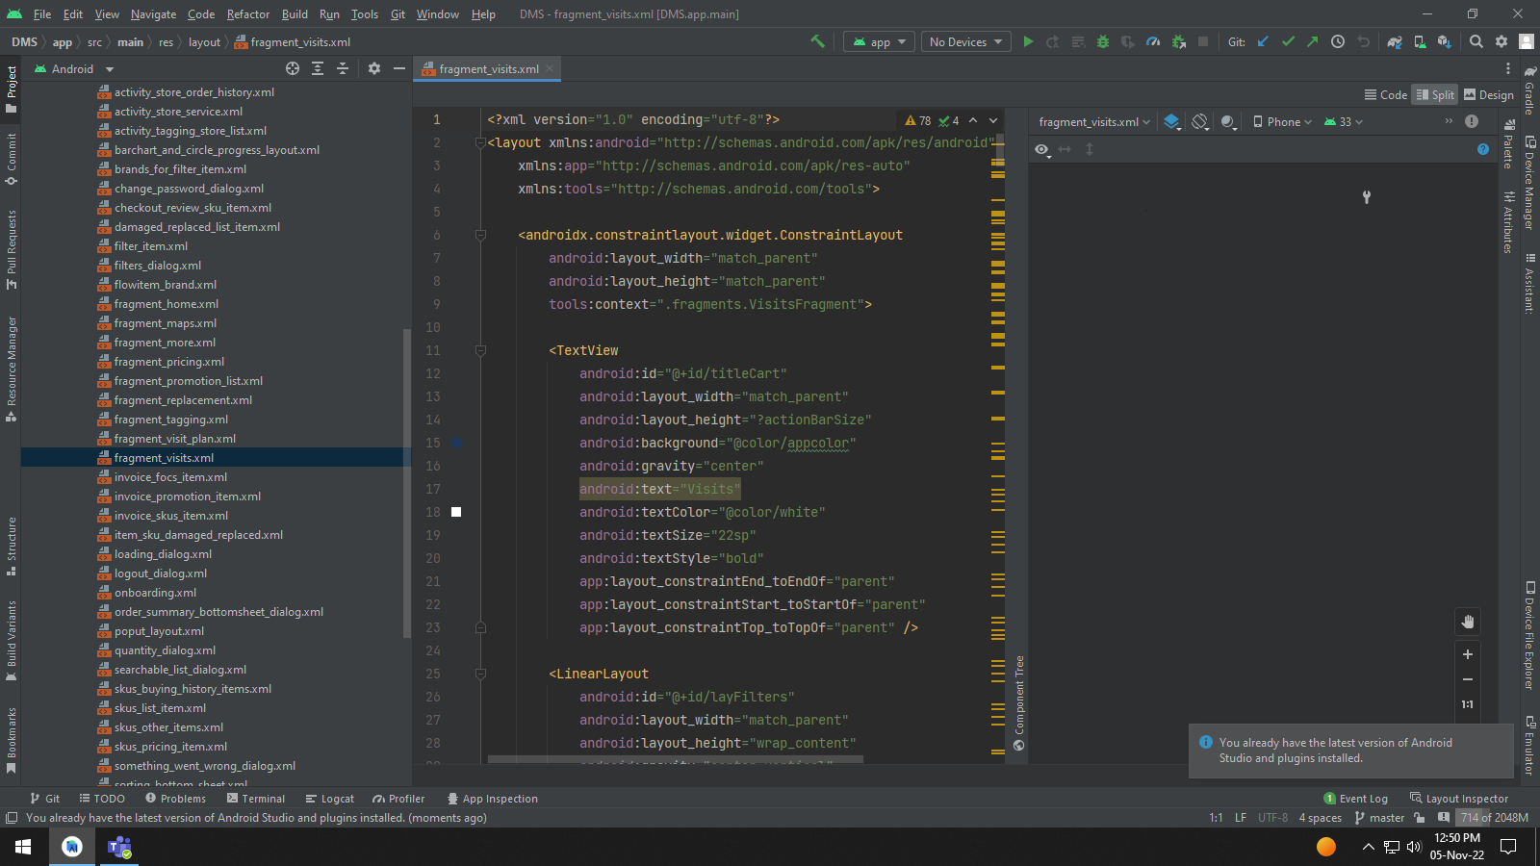Push commits using the green arrow Git icon
The height and width of the screenshot is (866, 1540).
tap(1312, 41)
